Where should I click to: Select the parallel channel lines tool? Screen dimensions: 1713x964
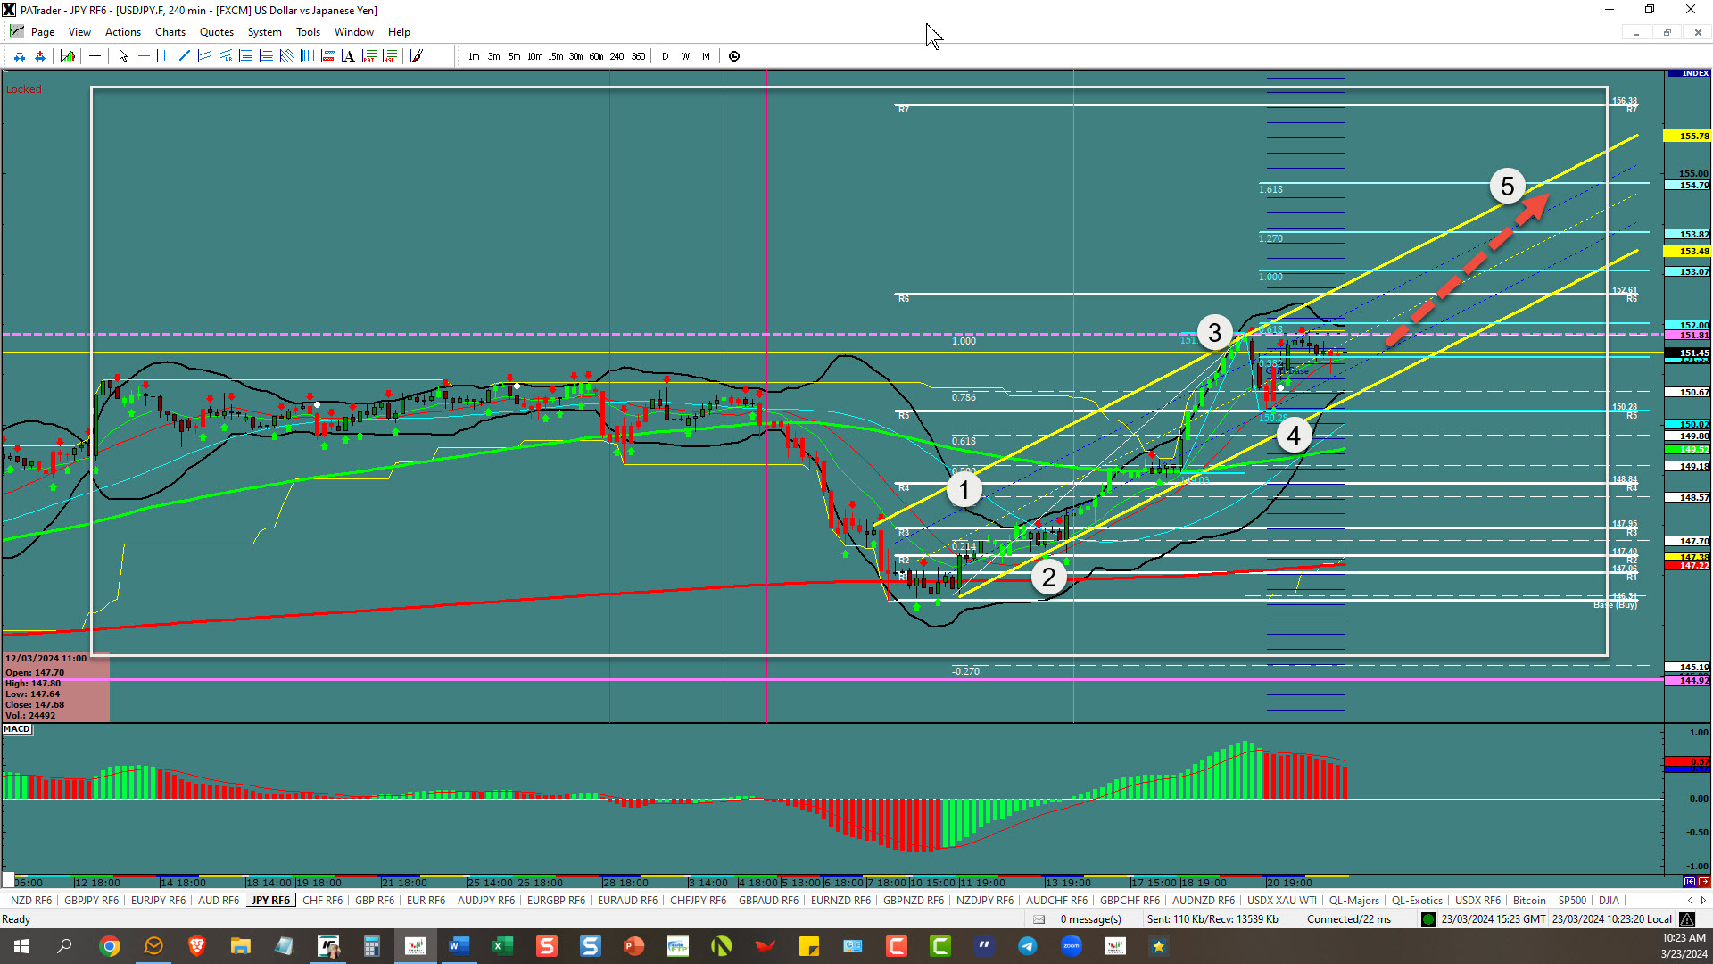[205, 56]
